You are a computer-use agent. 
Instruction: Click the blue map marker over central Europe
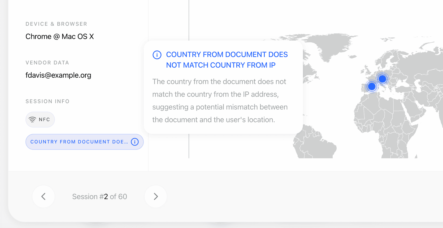tap(382, 79)
